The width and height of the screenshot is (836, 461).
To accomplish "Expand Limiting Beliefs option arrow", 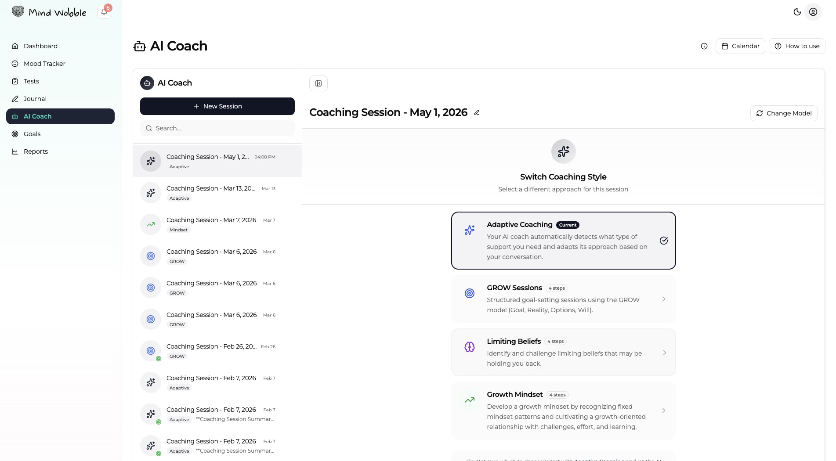I will coord(664,353).
